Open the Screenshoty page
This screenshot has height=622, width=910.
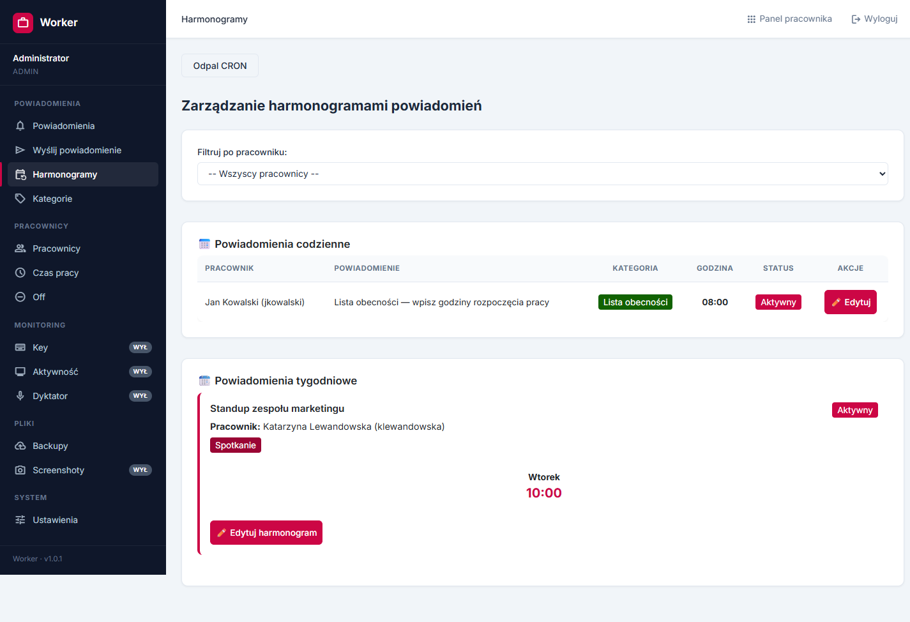point(83,470)
